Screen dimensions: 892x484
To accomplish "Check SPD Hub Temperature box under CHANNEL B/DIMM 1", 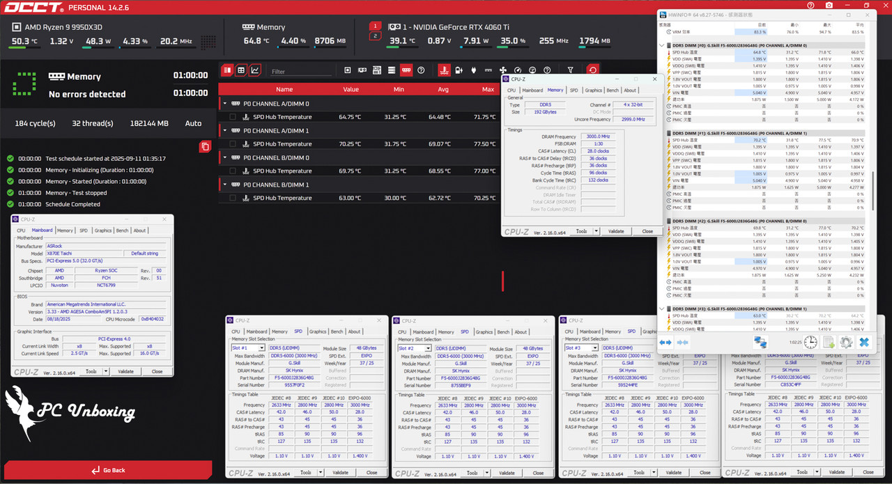I will [233, 198].
